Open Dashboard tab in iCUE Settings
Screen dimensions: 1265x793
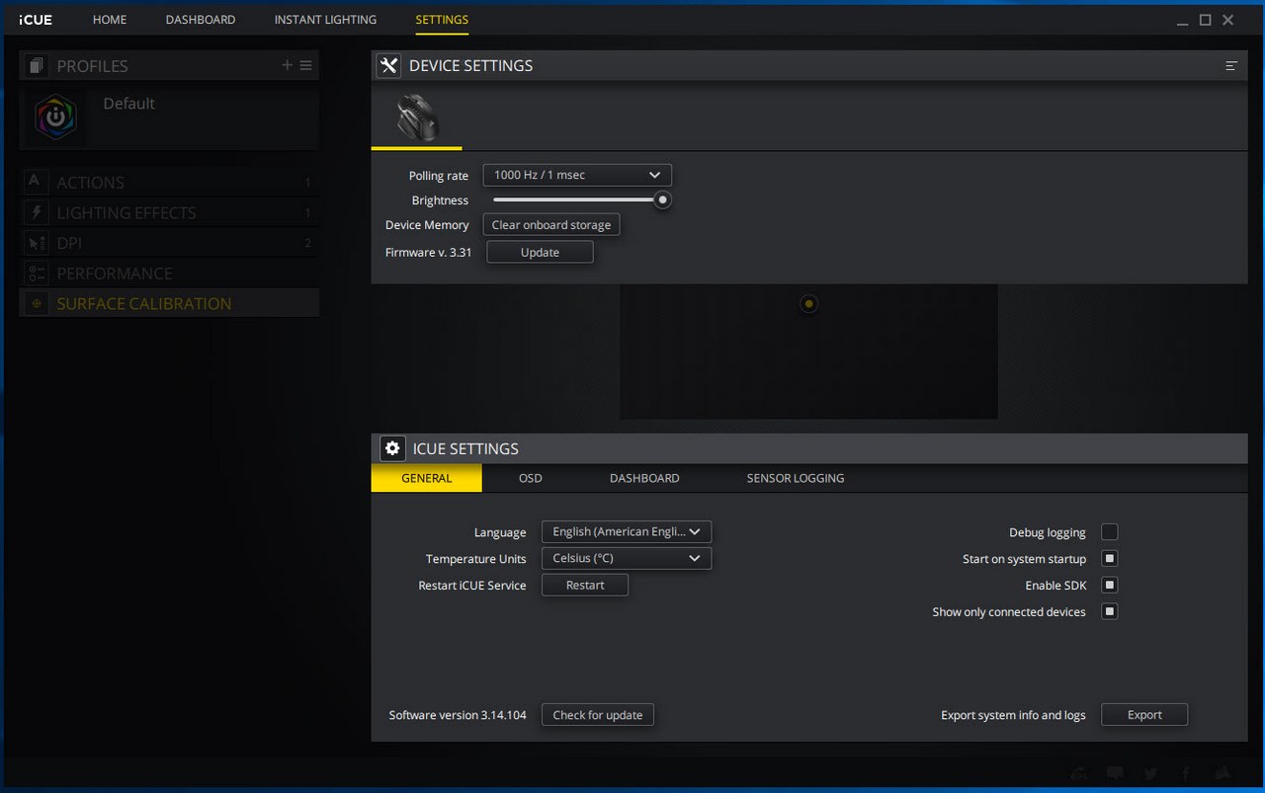644,478
